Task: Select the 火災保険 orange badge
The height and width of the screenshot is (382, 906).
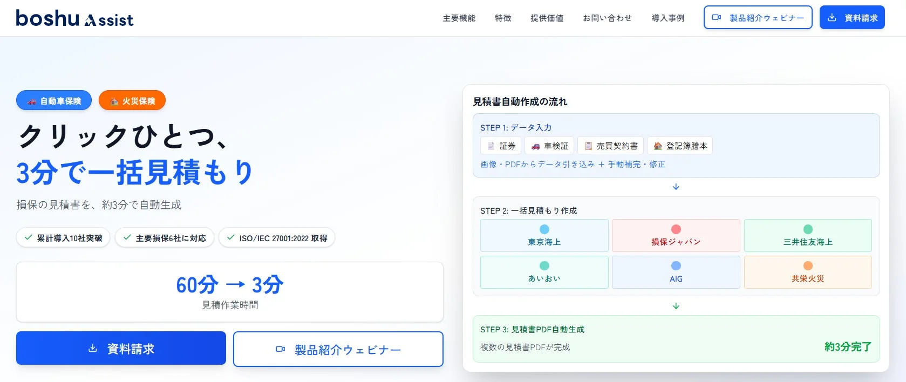Action: tap(132, 100)
